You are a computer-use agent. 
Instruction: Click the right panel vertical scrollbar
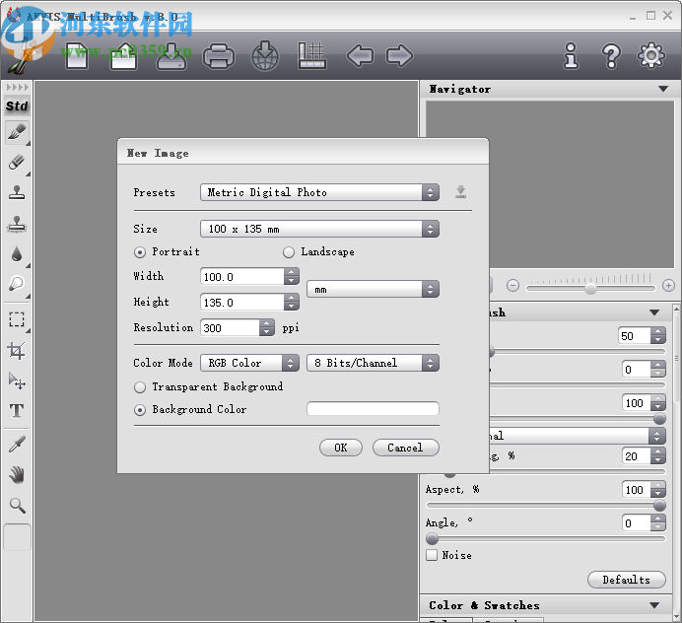[676, 462]
